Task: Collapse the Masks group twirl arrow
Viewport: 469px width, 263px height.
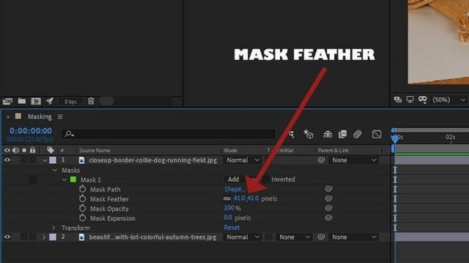Action: pos(55,170)
